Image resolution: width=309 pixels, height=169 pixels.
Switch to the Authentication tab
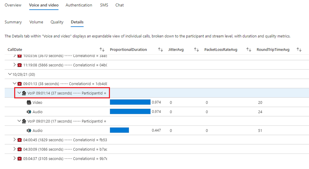79,5
